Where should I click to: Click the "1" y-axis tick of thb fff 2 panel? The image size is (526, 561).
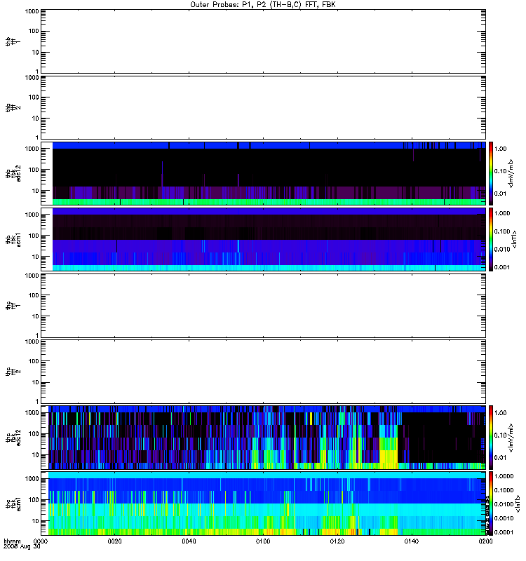(37, 137)
